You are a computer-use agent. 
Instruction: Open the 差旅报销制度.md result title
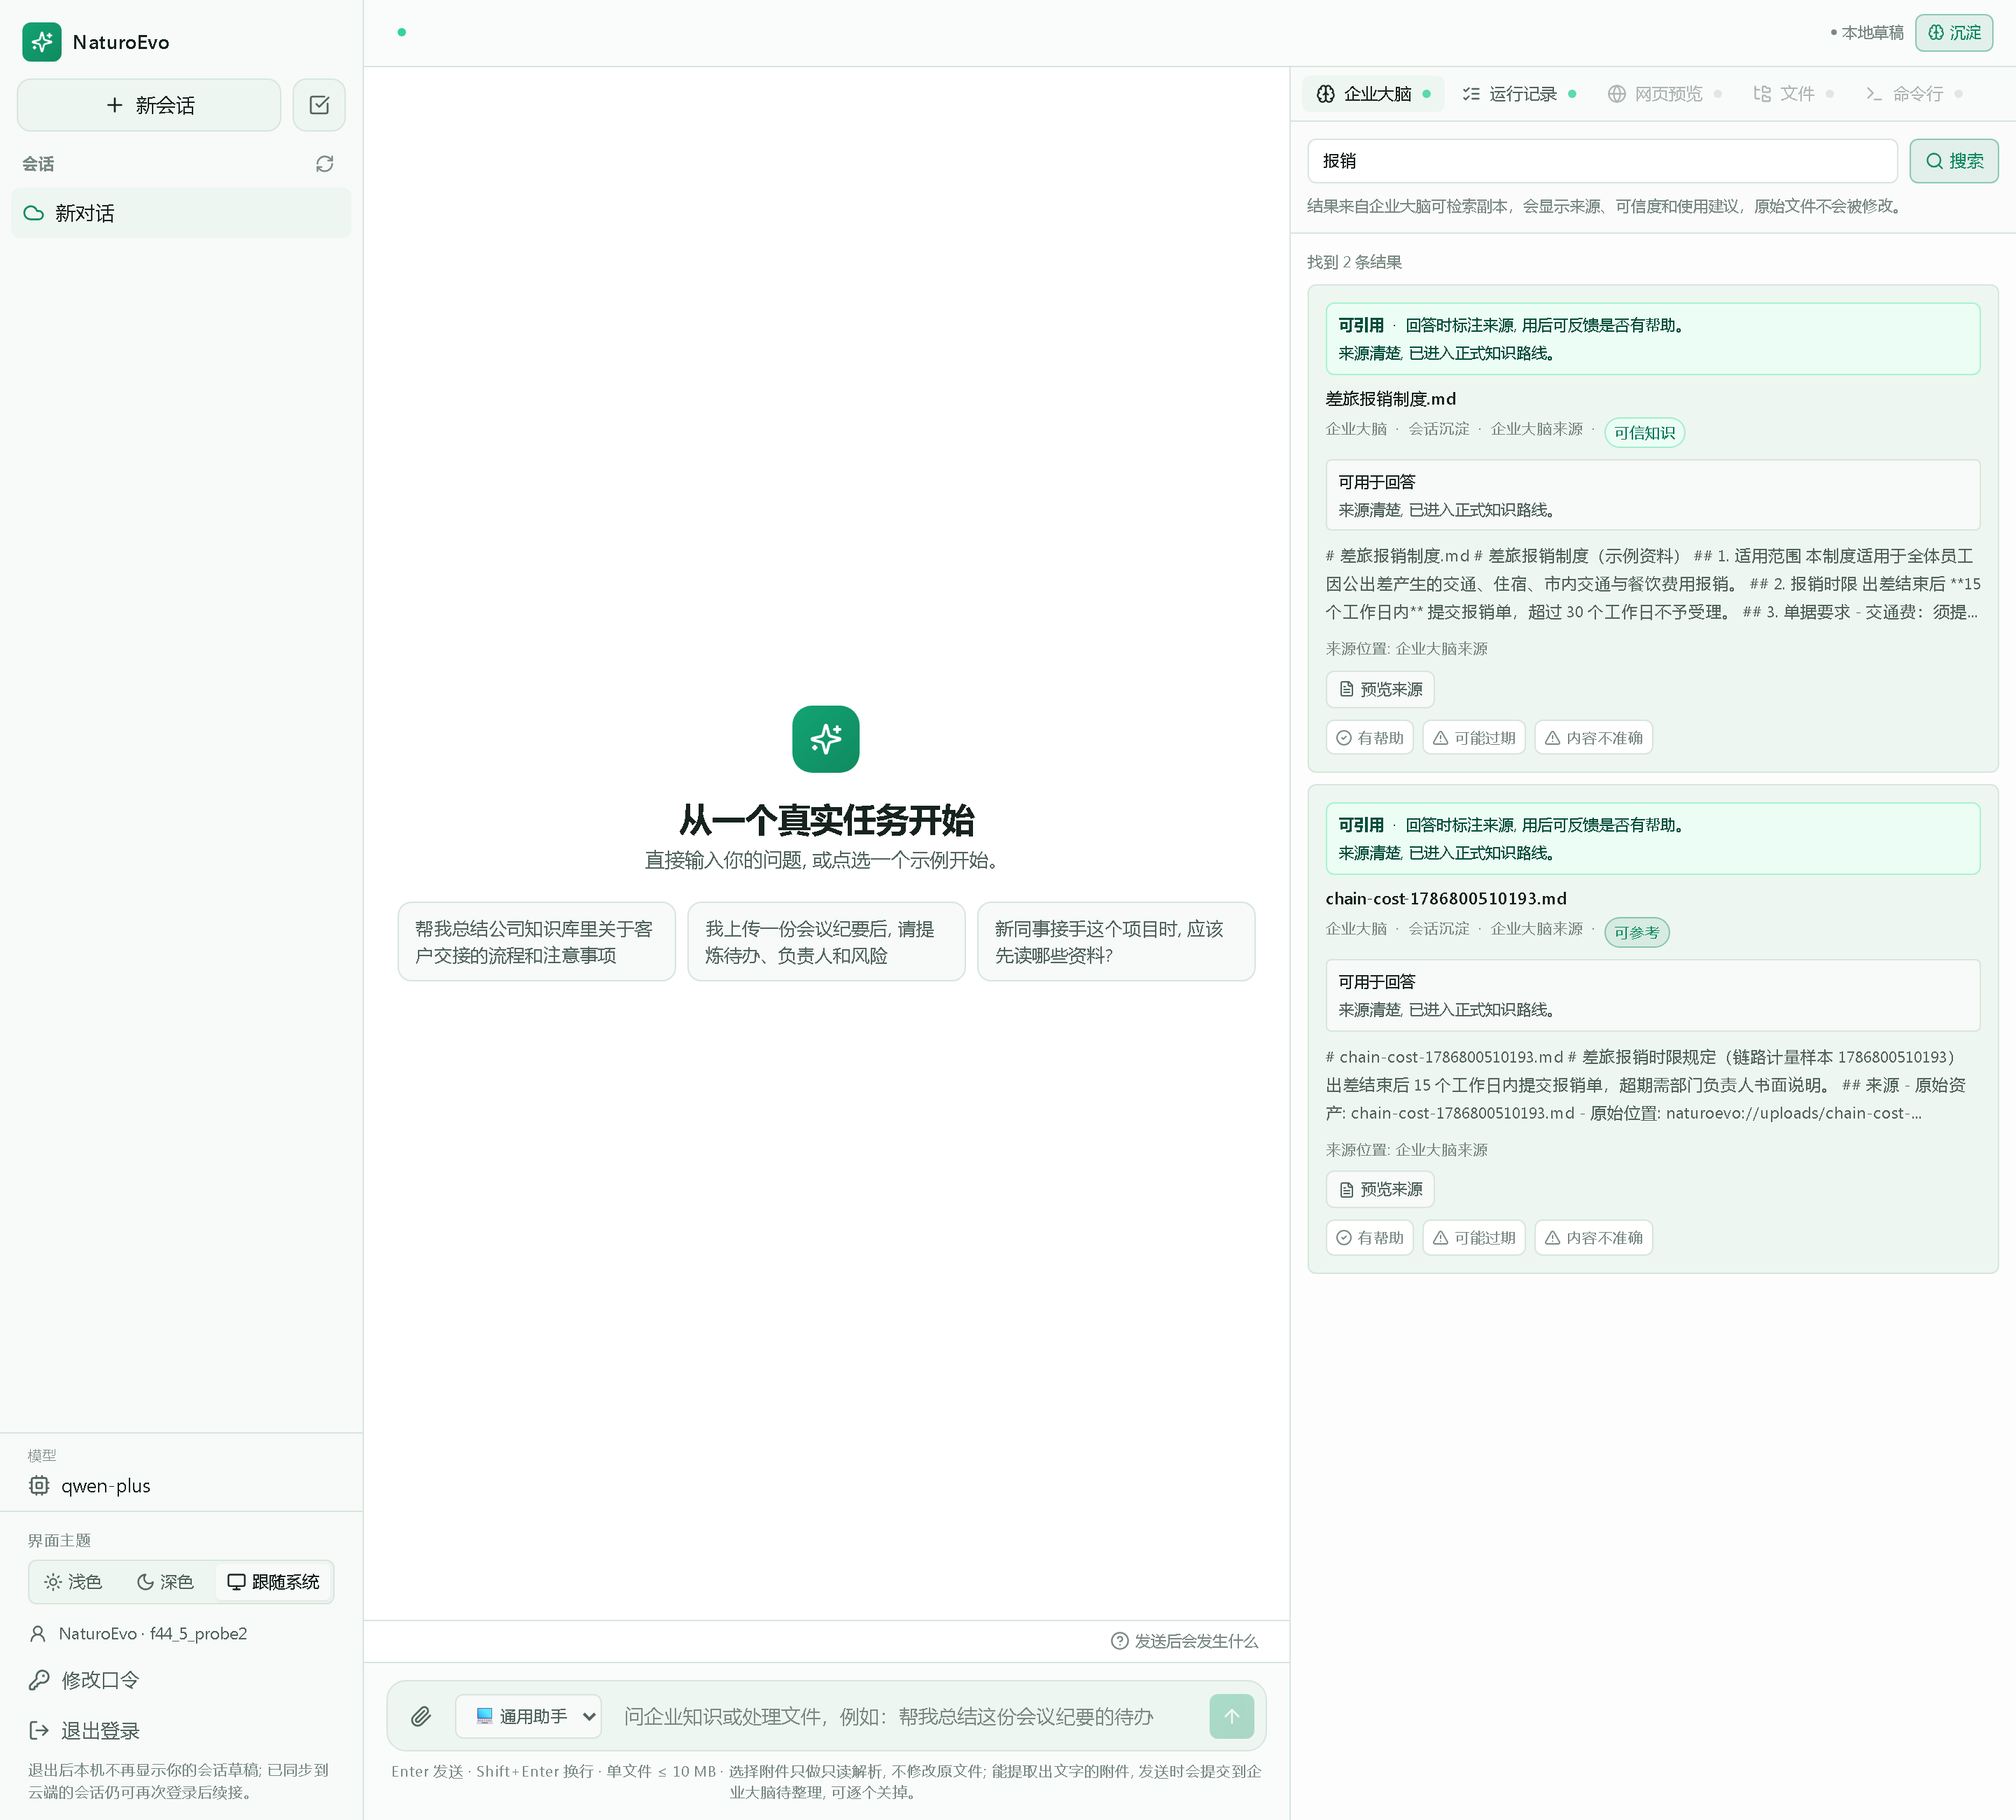click(1391, 399)
